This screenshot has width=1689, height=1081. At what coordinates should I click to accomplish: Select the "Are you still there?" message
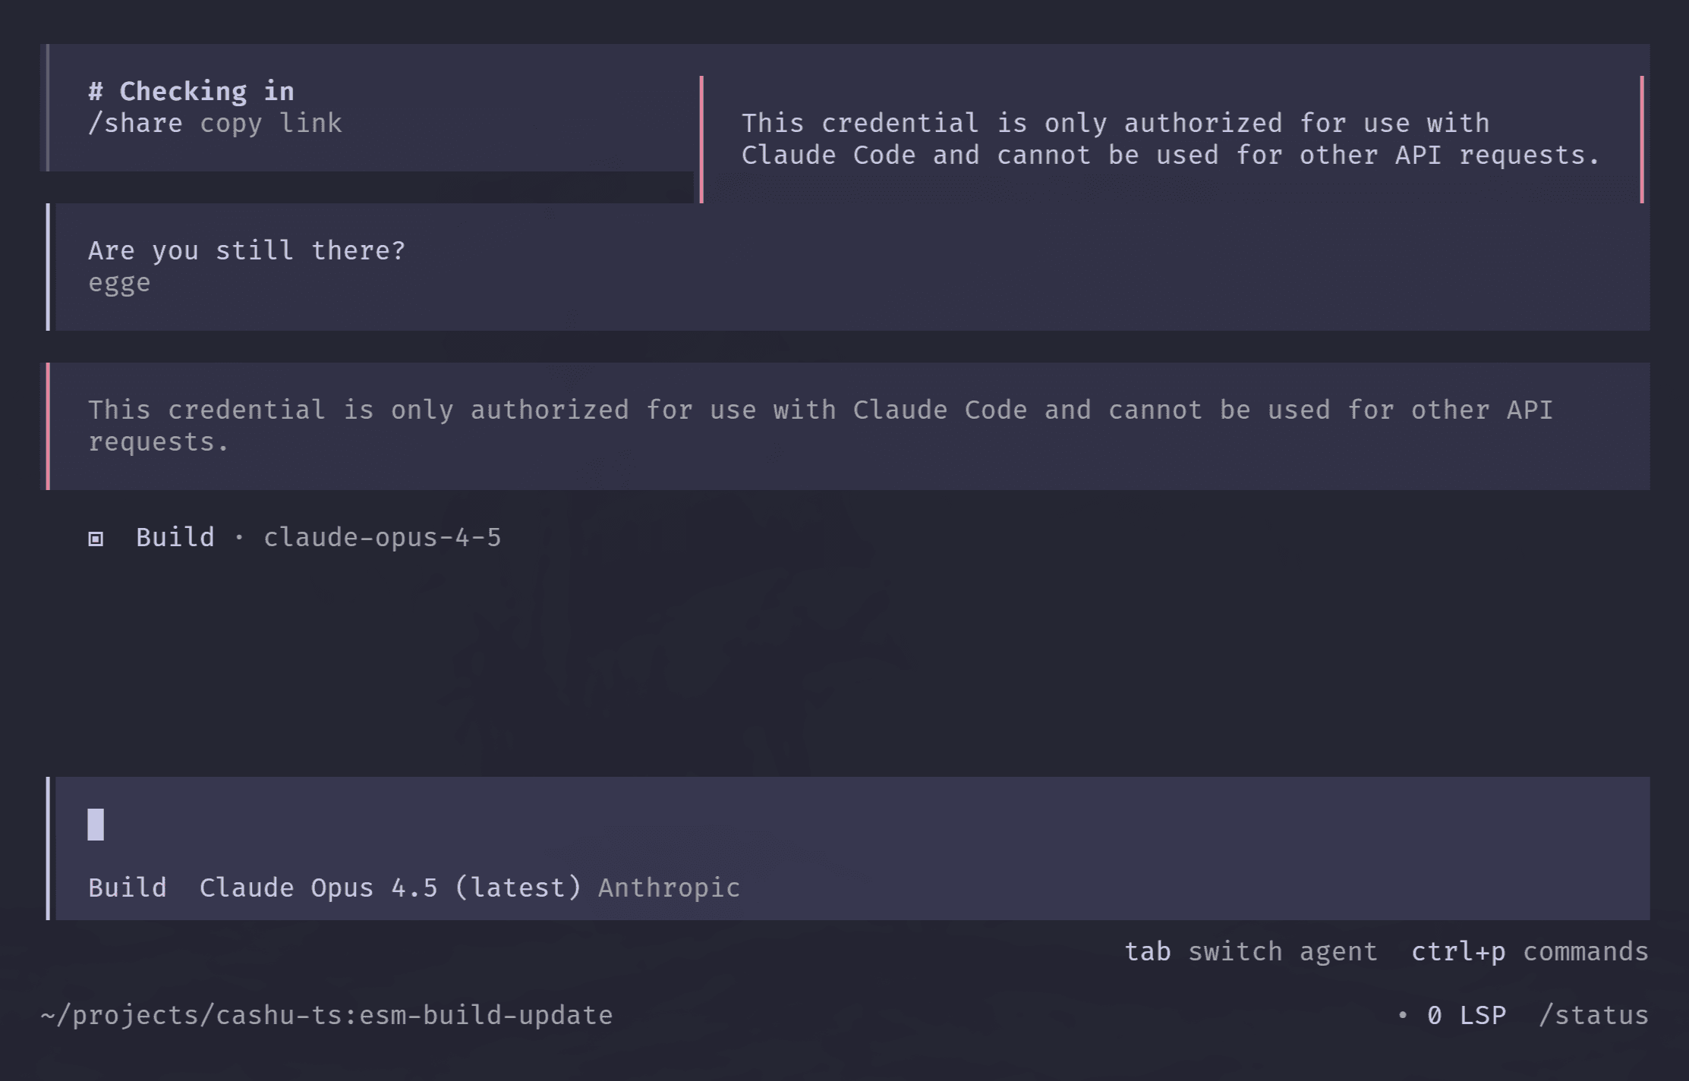[247, 250]
